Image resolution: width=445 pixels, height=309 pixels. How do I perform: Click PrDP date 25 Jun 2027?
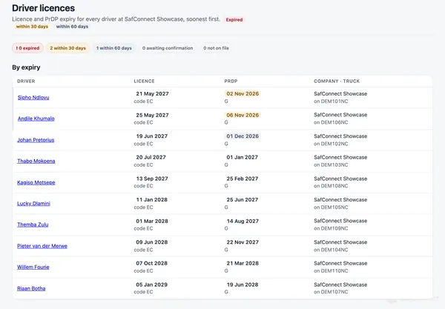243,200
